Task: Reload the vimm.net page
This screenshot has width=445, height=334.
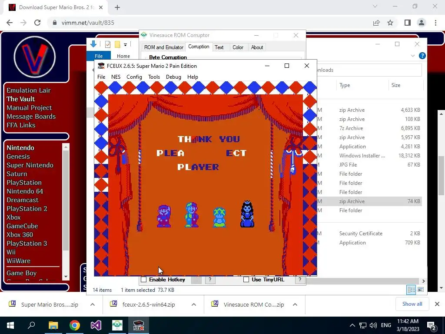Action: (37, 23)
